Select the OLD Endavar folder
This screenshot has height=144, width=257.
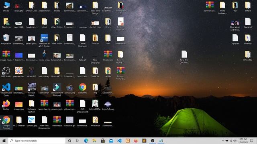19,121
